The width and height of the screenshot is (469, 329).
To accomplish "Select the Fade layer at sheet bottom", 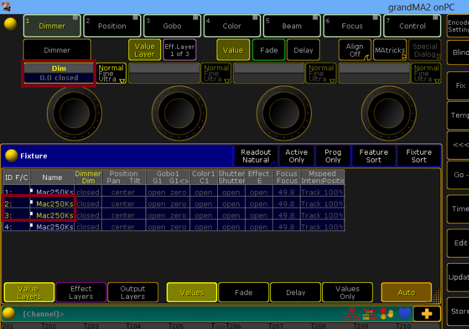I will [x=244, y=292].
